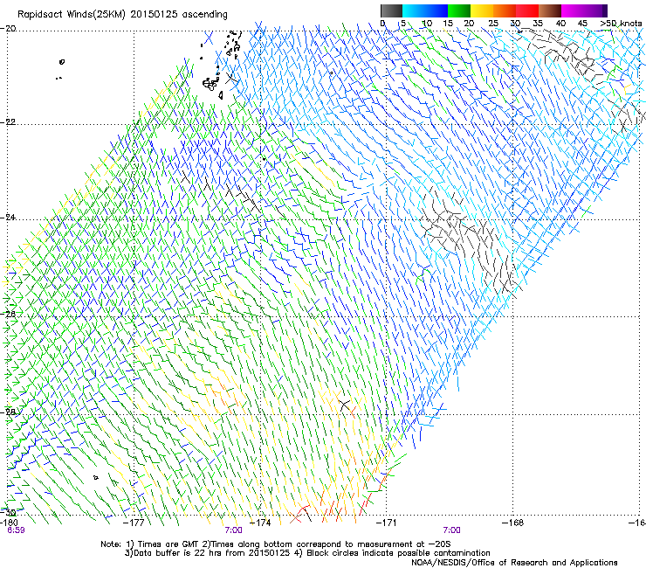Click the cyan 5-10 knots legend color
646x568 pixels.
point(413,10)
